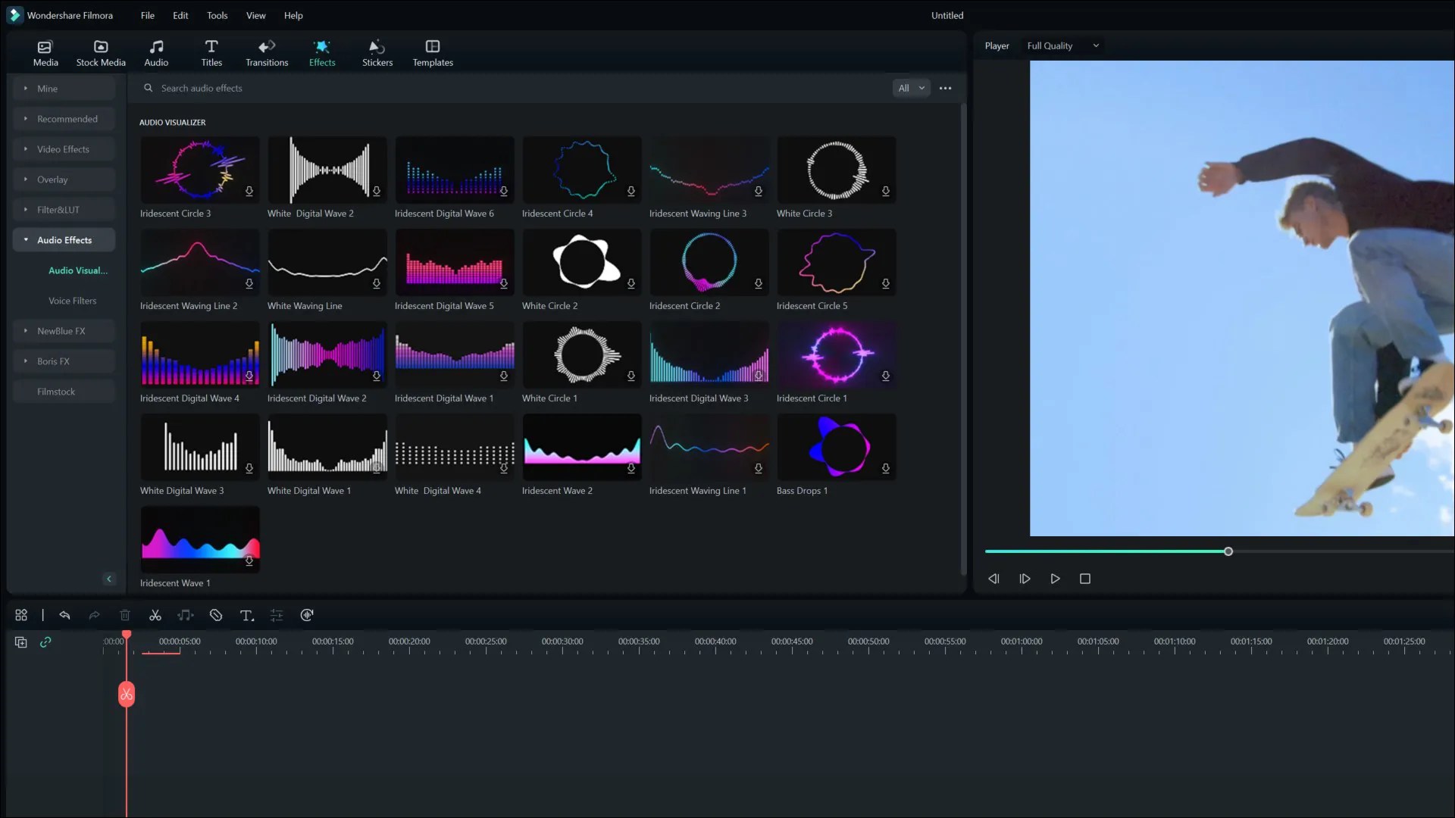Click the tag marker icon in timeline toolbar
Screen dimensions: 1455x818
(216, 615)
